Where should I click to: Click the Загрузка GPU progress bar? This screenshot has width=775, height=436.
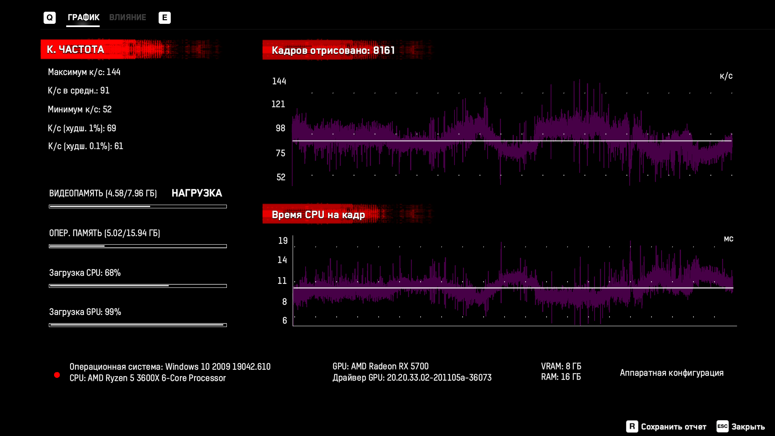coord(138,325)
